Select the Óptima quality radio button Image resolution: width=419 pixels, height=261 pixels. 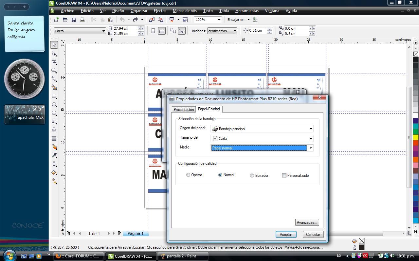[x=188, y=175]
